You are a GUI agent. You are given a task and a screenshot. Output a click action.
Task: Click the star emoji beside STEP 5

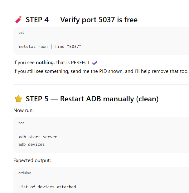[x=18, y=99]
